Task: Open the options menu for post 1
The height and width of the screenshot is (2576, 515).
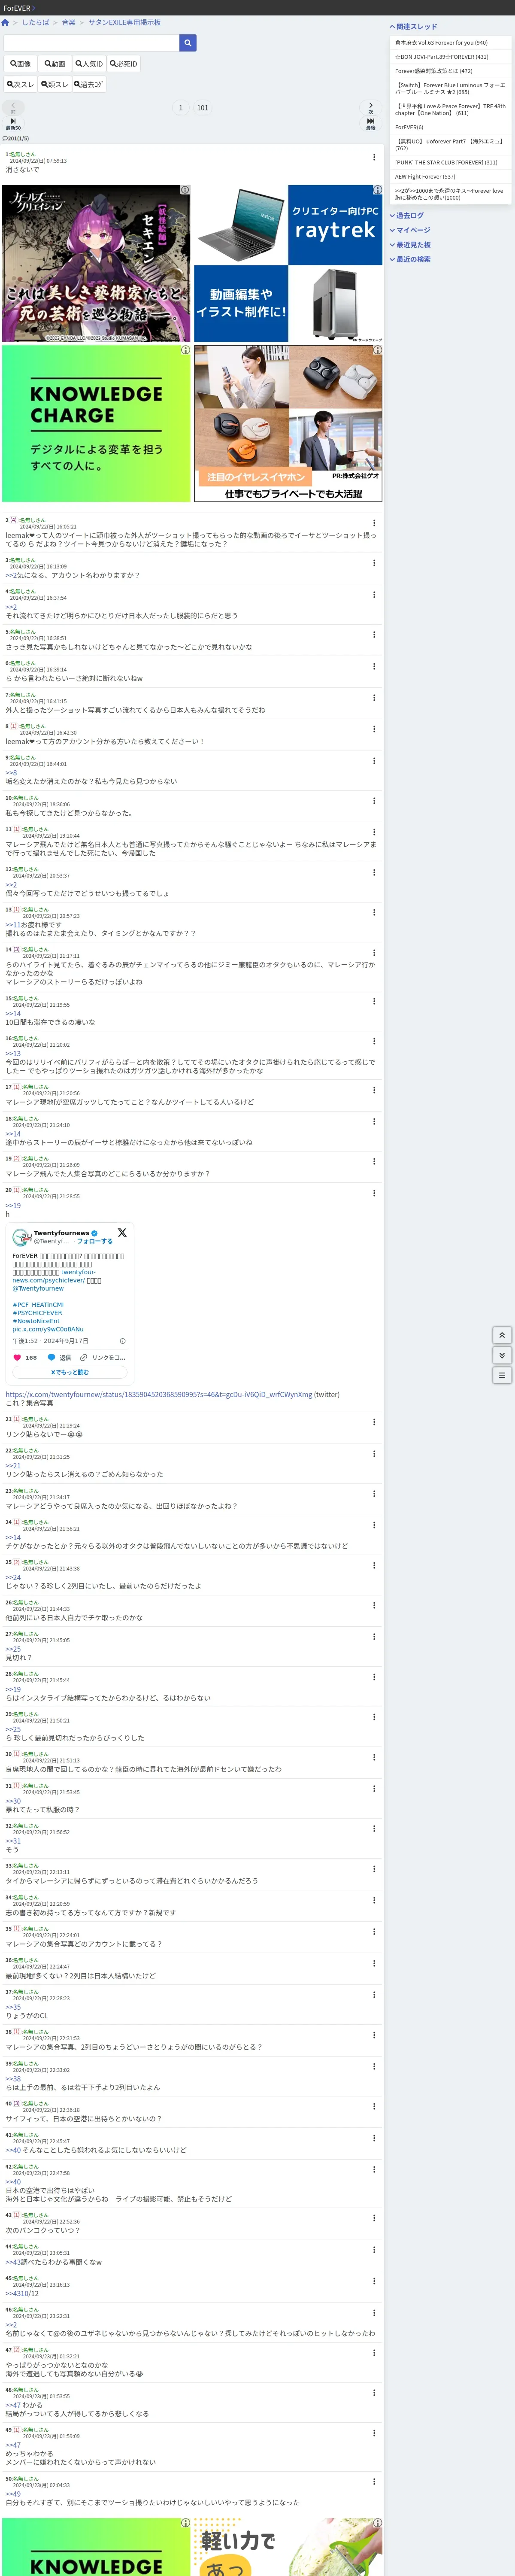Action: pyautogui.click(x=374, y=157)
